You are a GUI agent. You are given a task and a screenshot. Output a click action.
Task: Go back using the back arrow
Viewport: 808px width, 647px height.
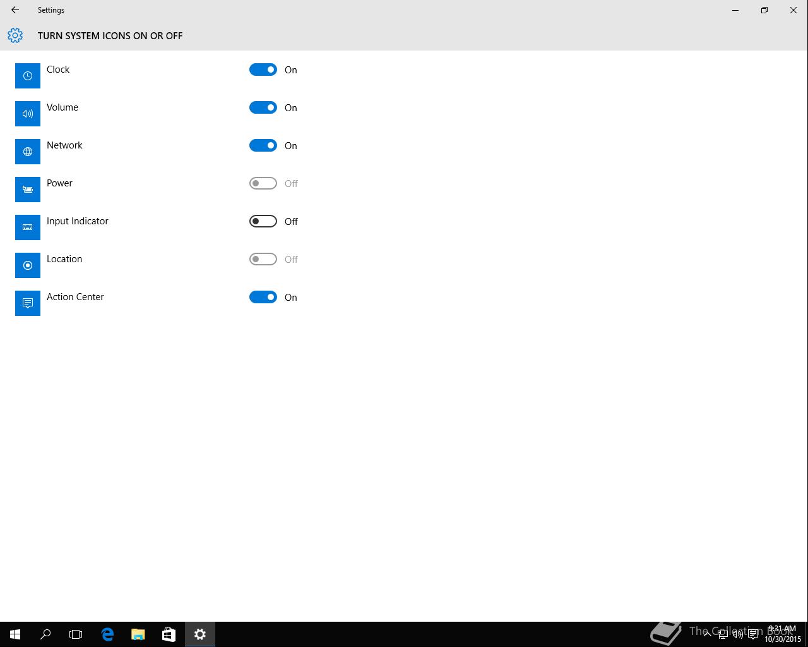click(x=15, y=10)
